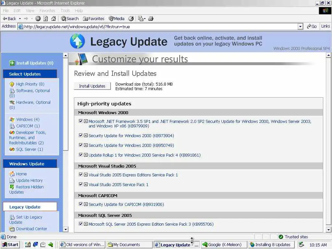This screenshot has width=332, height=249.
Task: Click the History toolbar icon
Action: click(x=131, y=18)
